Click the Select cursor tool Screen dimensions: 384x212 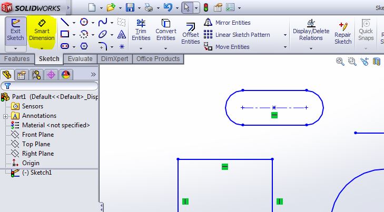point(188,7)
